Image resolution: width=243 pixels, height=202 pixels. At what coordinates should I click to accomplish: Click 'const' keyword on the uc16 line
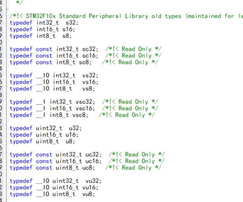44,161
